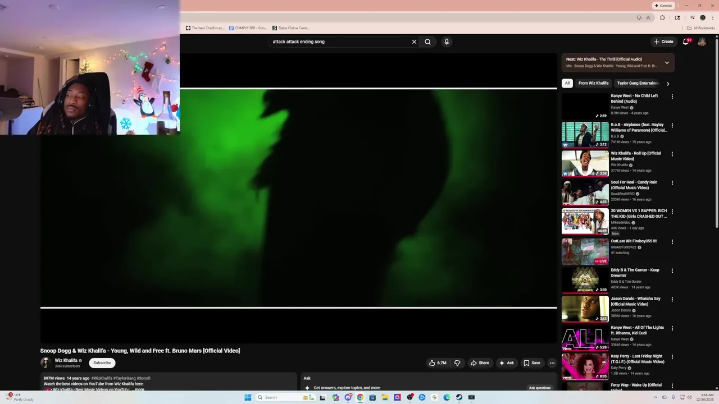Screen dimensions: 719x404
Task: Open 'The best Chatbot' bookmark
Action: pyautogui.click(x=205, y=28)
